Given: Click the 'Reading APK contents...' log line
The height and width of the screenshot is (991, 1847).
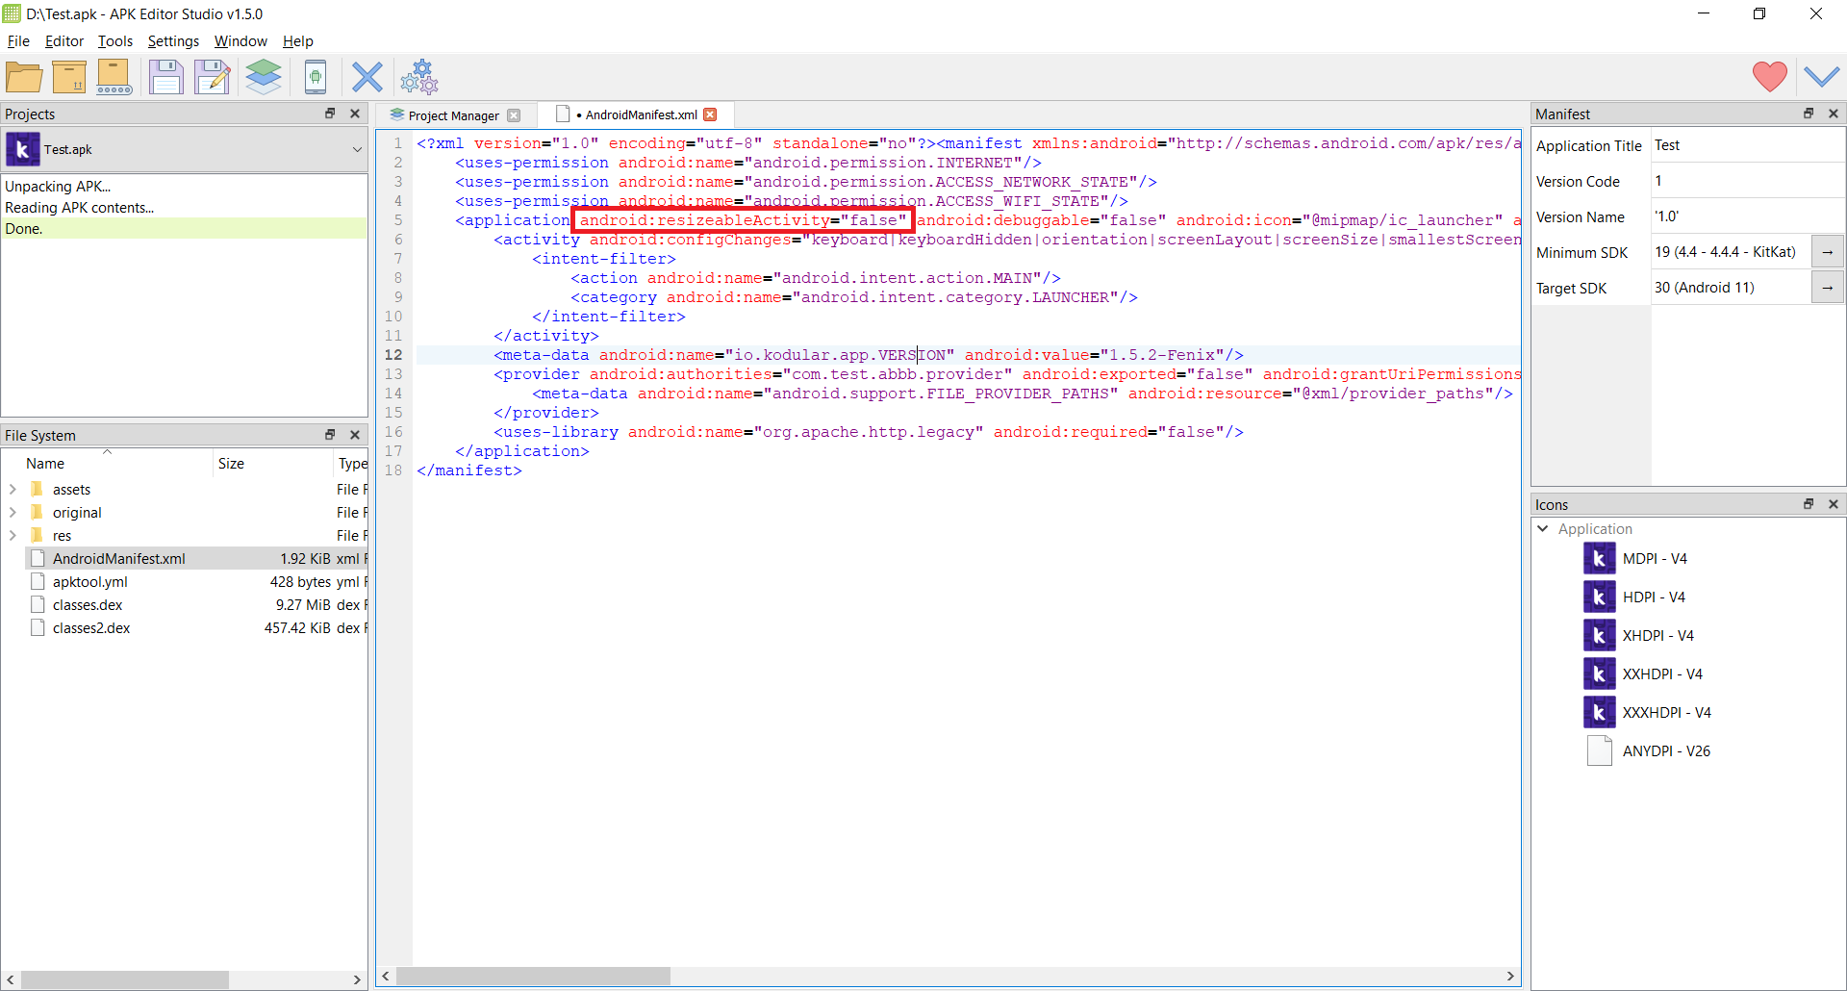Looking at the screenshot, I should (x=79, y=207).
